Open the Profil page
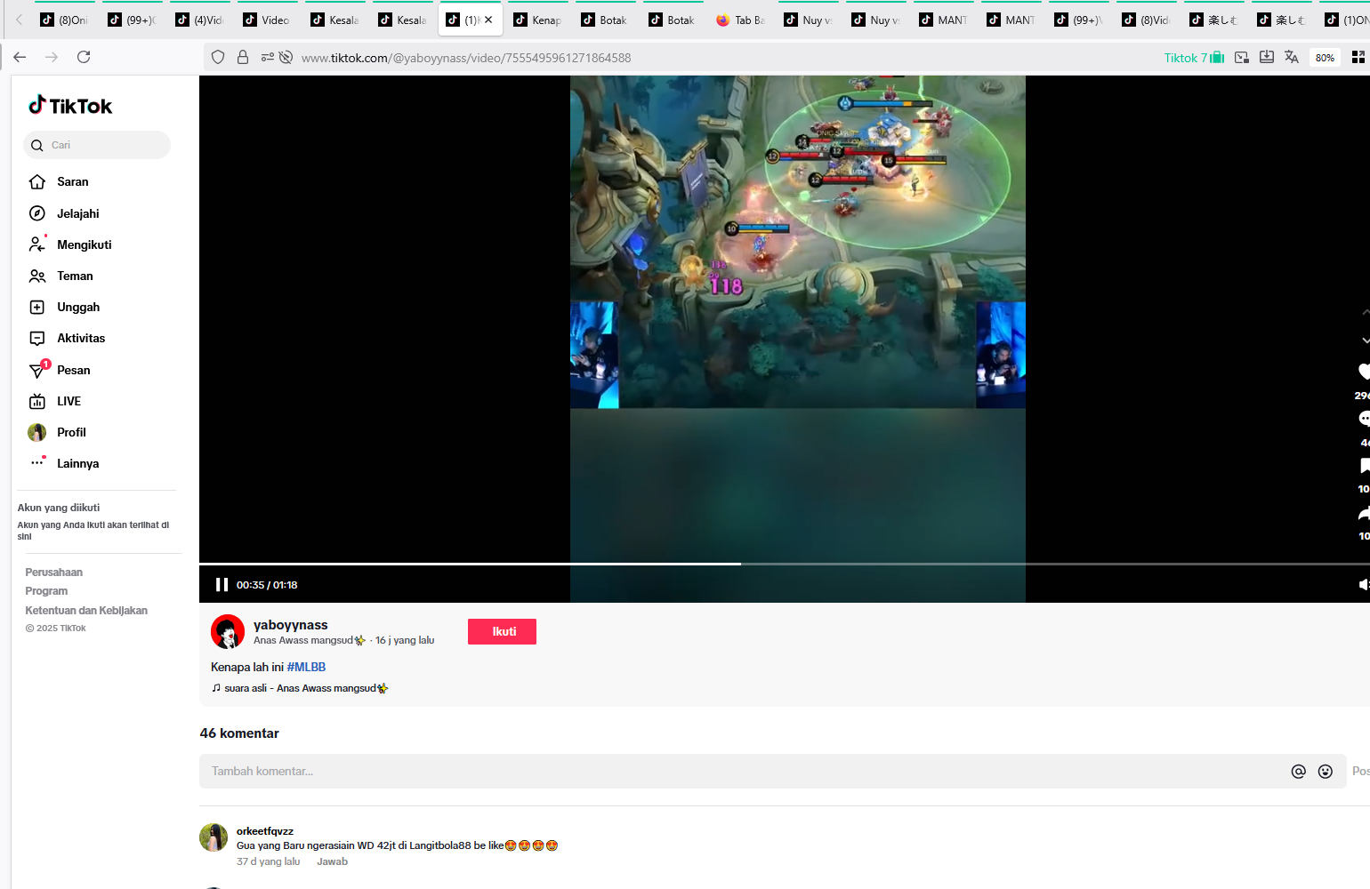 click(57, 432)
